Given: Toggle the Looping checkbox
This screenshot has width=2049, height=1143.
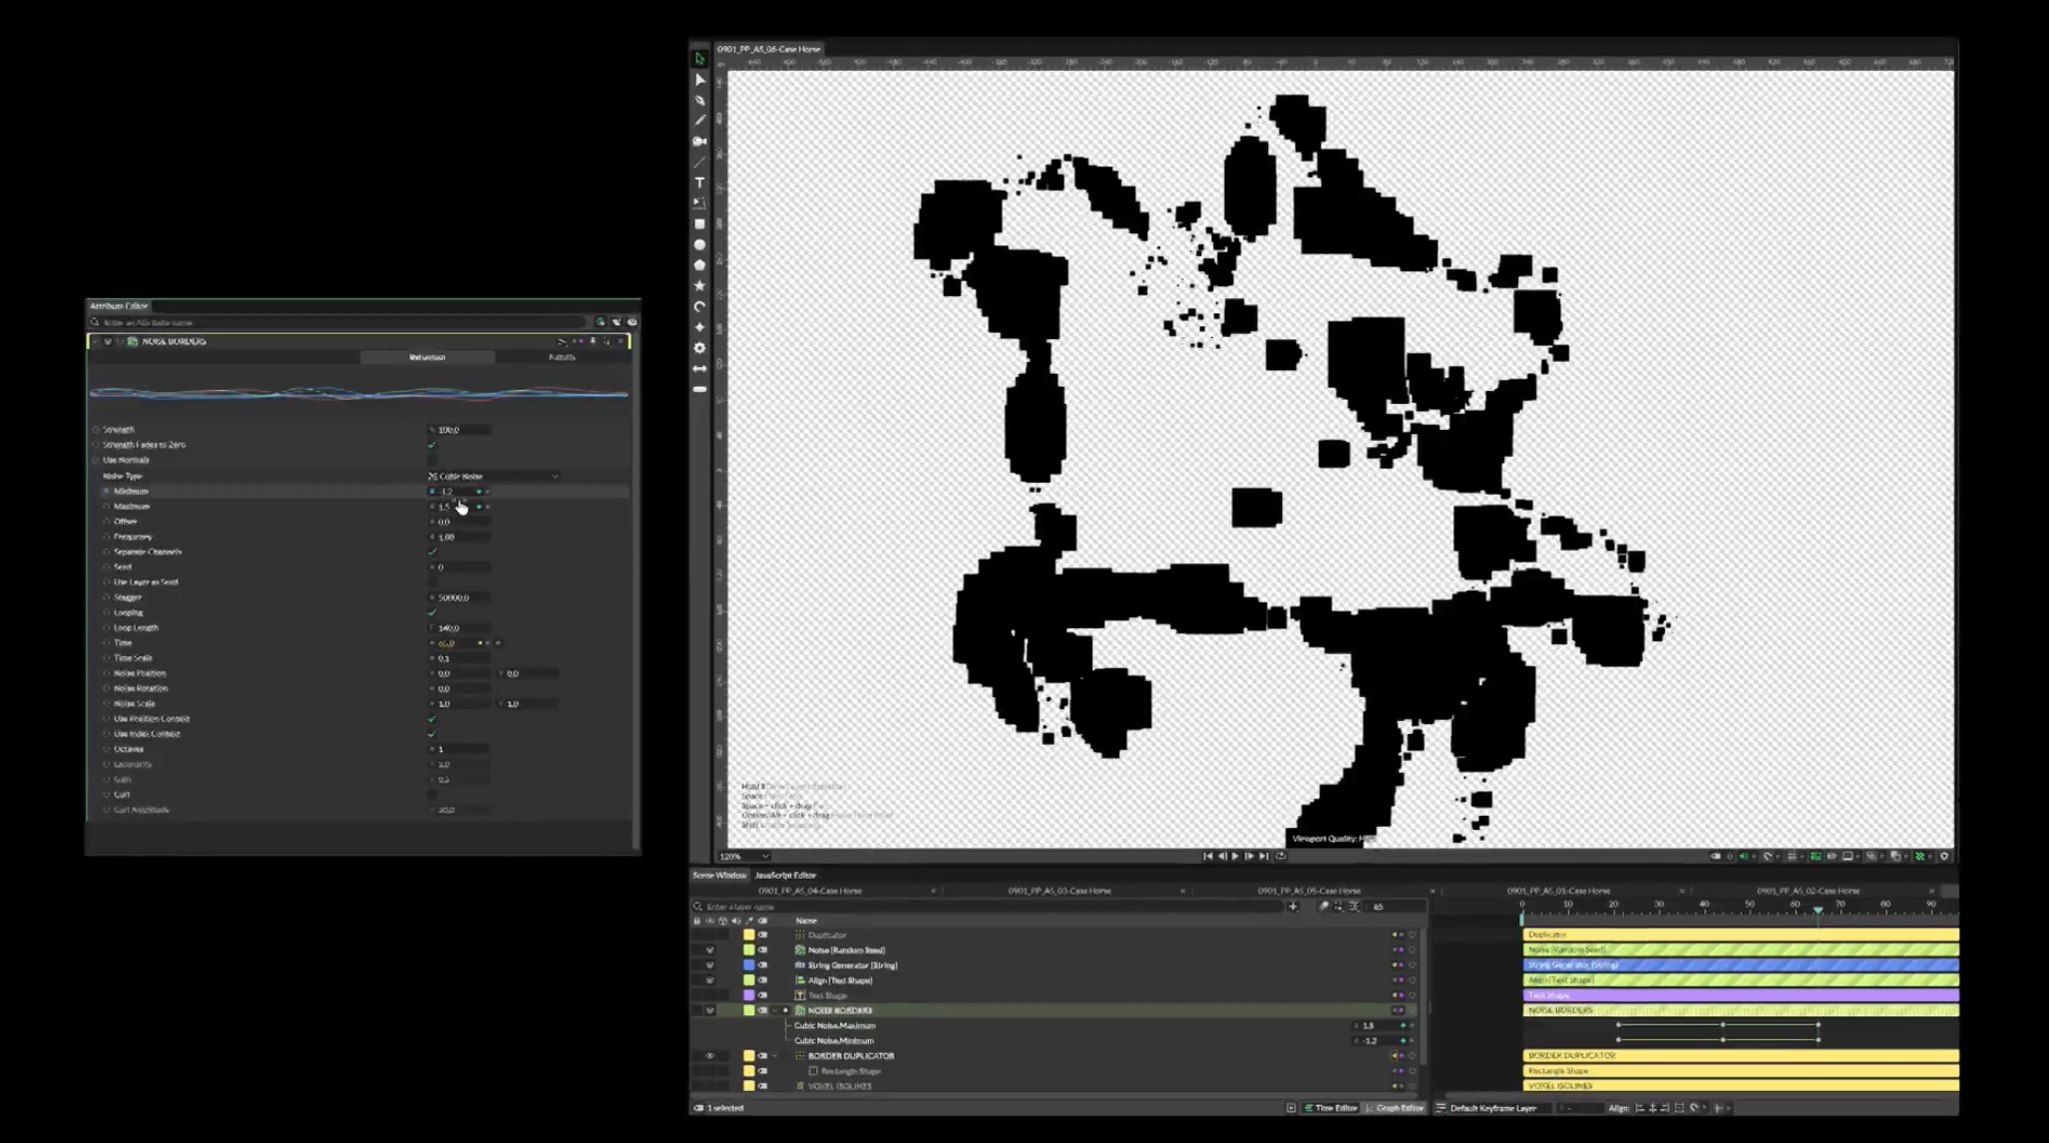Looking at the screenshot, I should (432, 612).
